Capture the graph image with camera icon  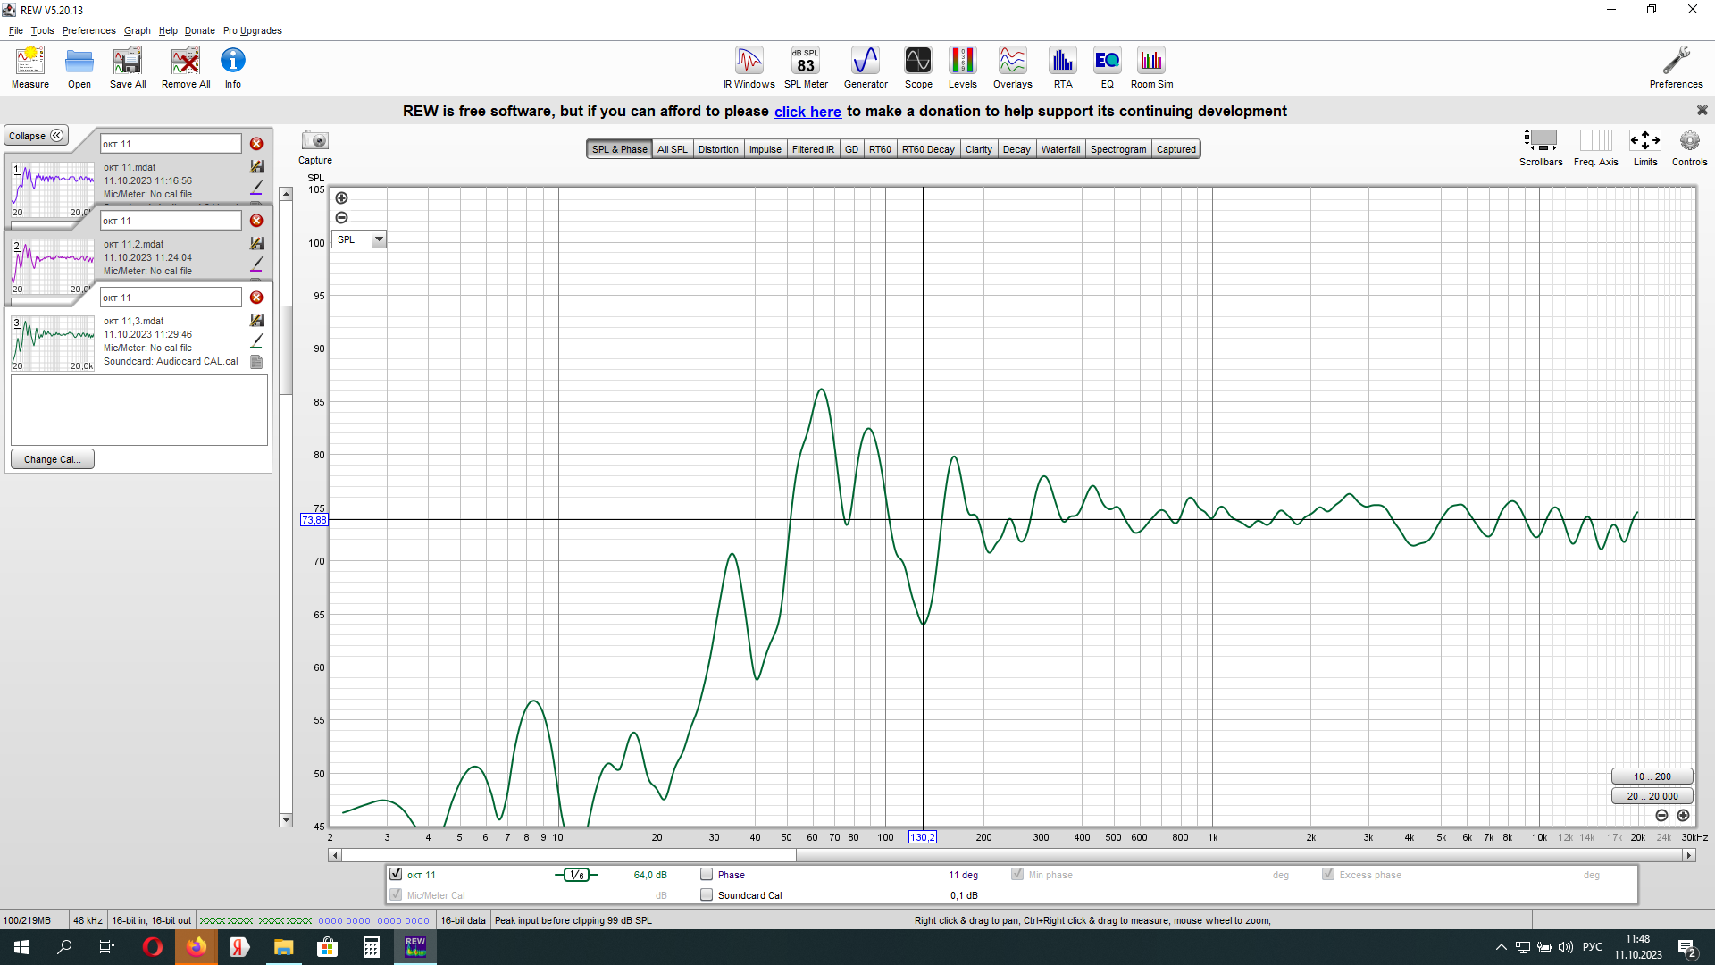click(315, 141)
